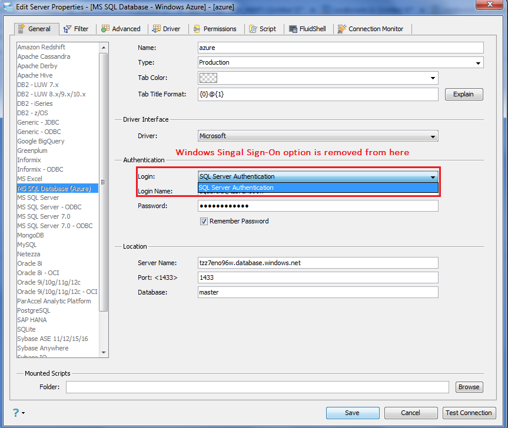Click the Cancel button
Viewport: 508px width, 428px height.
point(410,413)
